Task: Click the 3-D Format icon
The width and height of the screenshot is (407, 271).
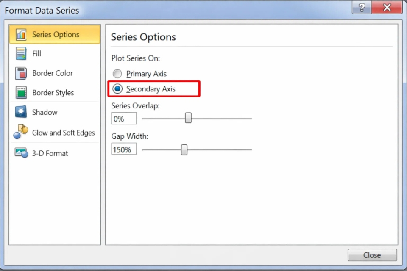Action: tap(21, 153)
